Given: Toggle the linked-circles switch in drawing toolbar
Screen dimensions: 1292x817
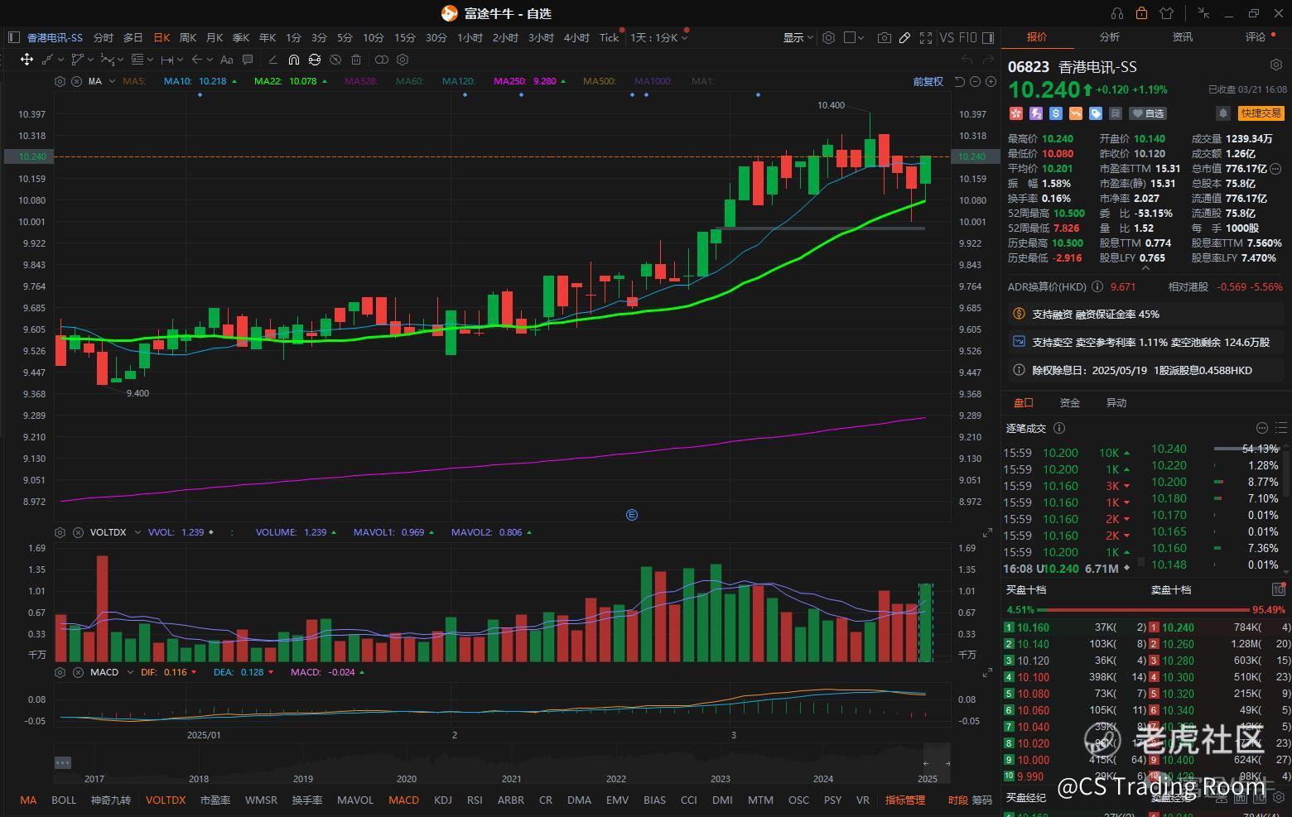Looking at the screenshot, I should pos(382,60).
